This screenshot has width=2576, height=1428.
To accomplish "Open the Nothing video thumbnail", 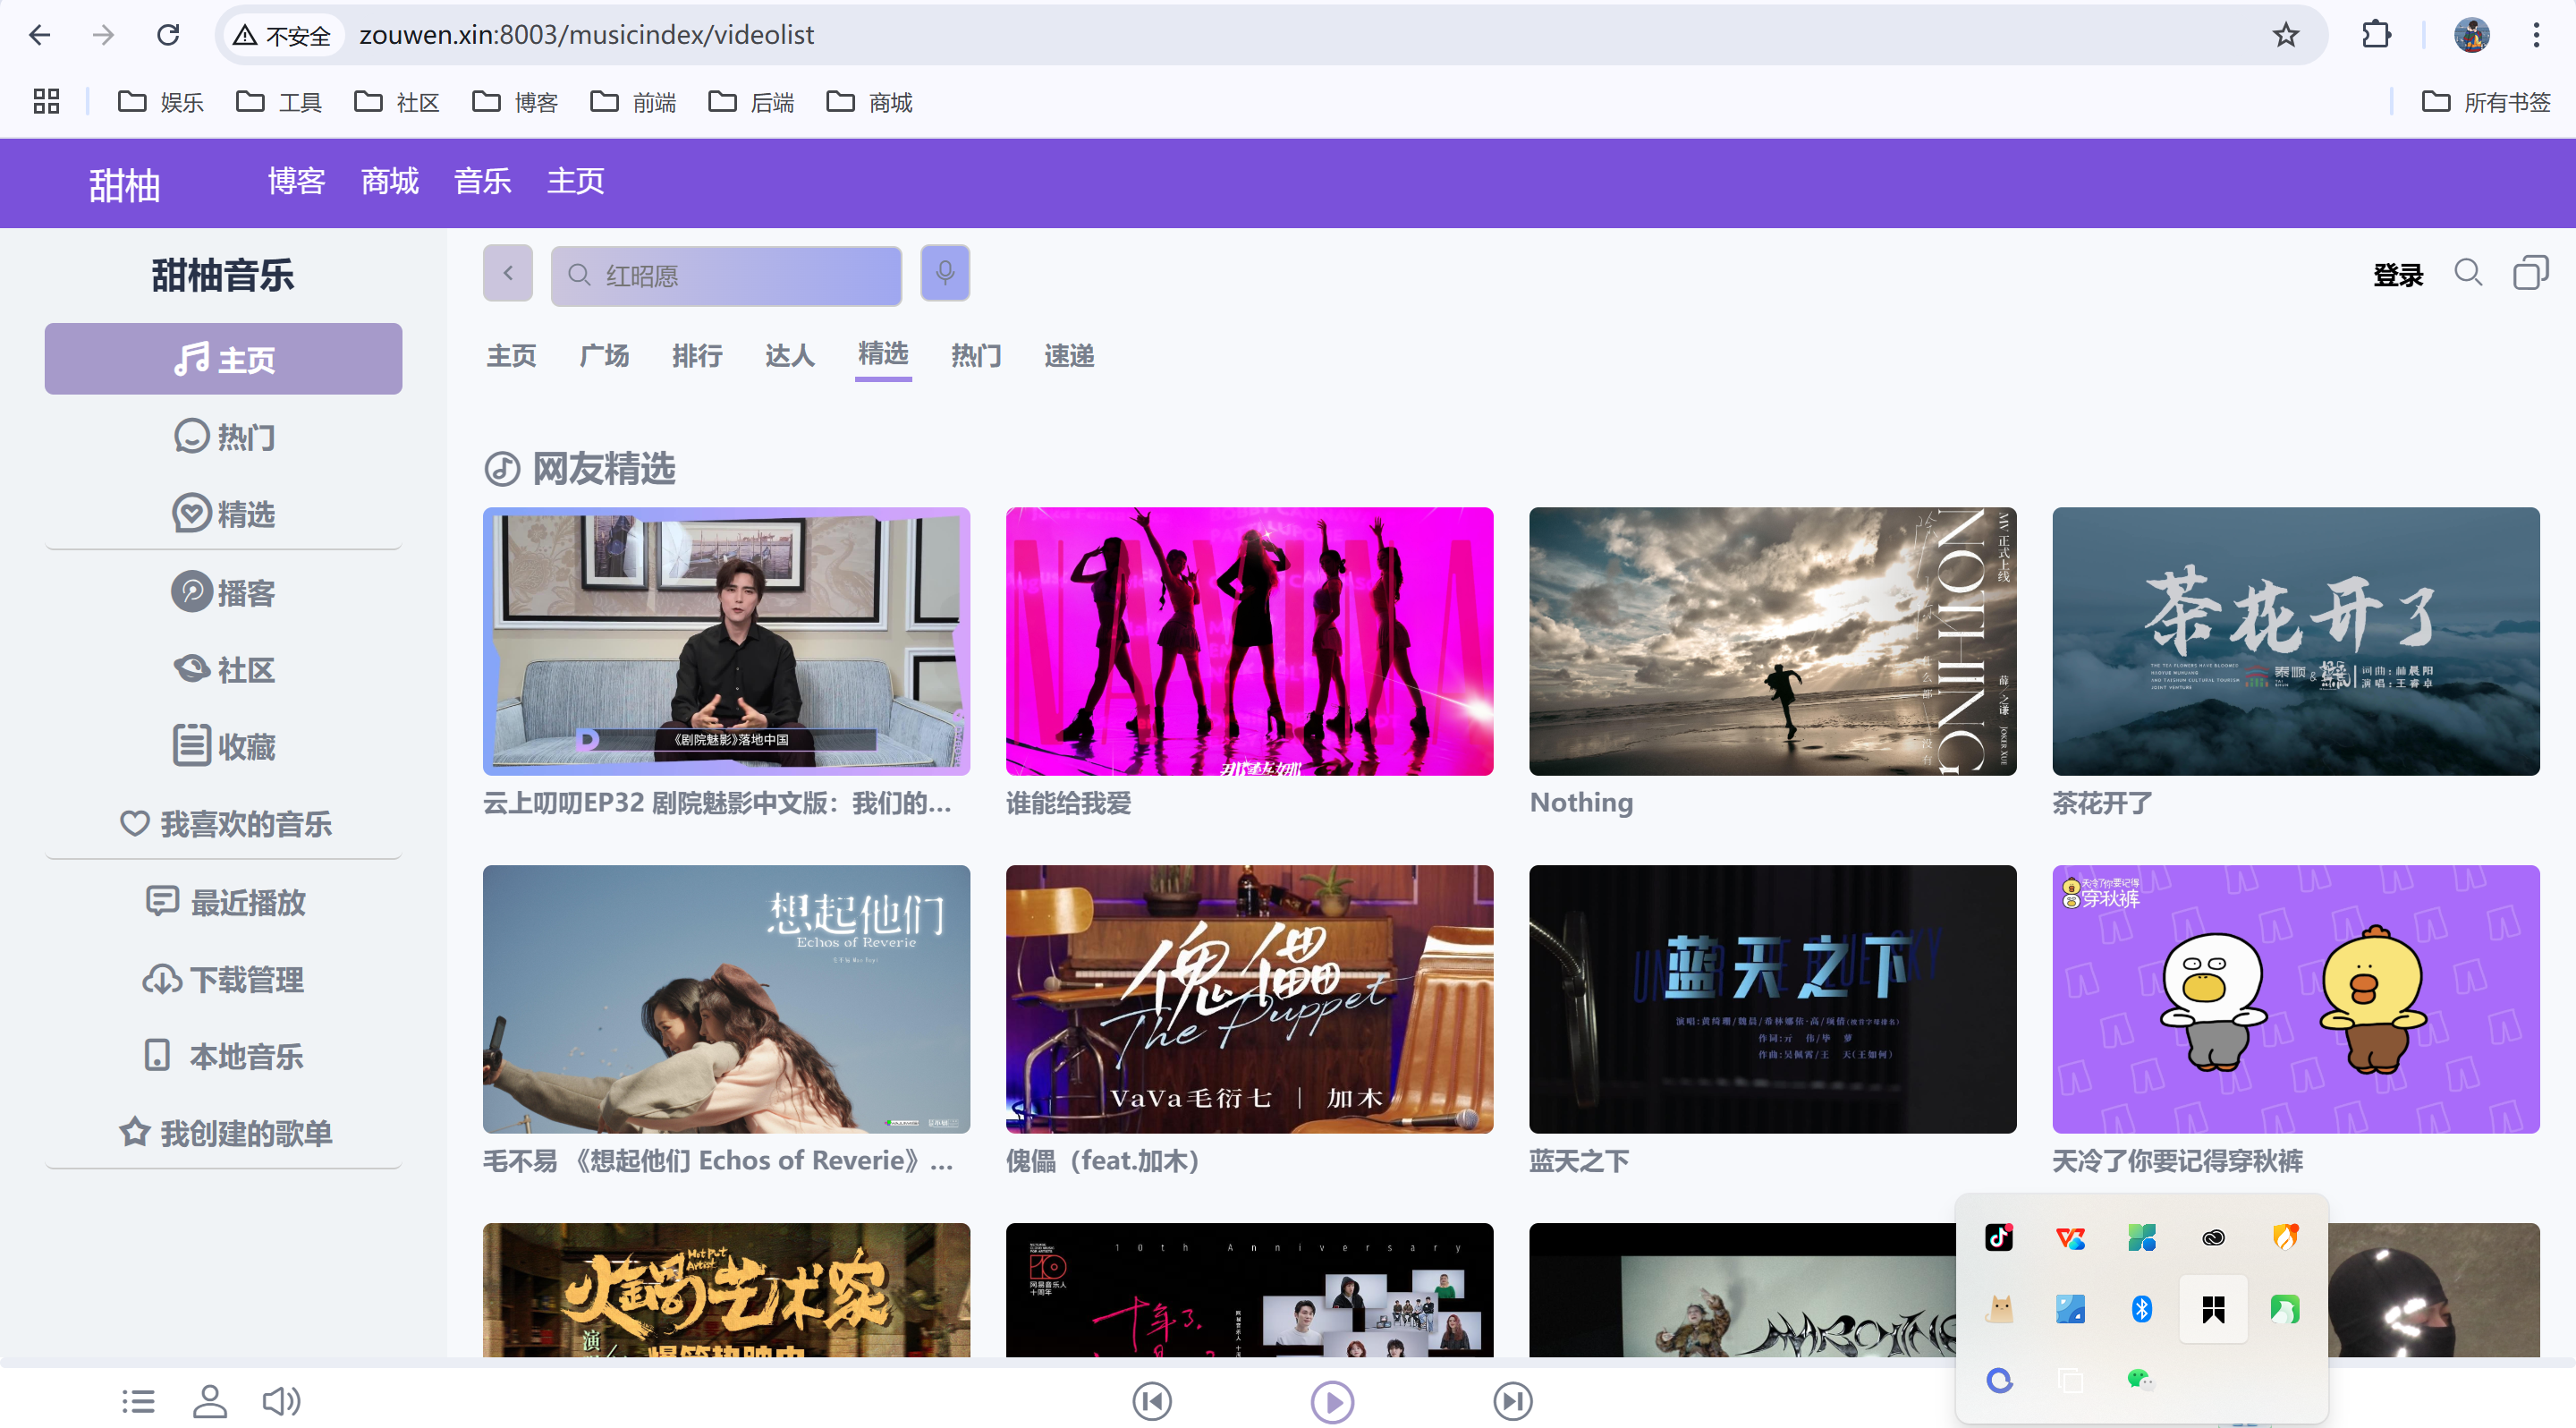I will point(1772,641).
